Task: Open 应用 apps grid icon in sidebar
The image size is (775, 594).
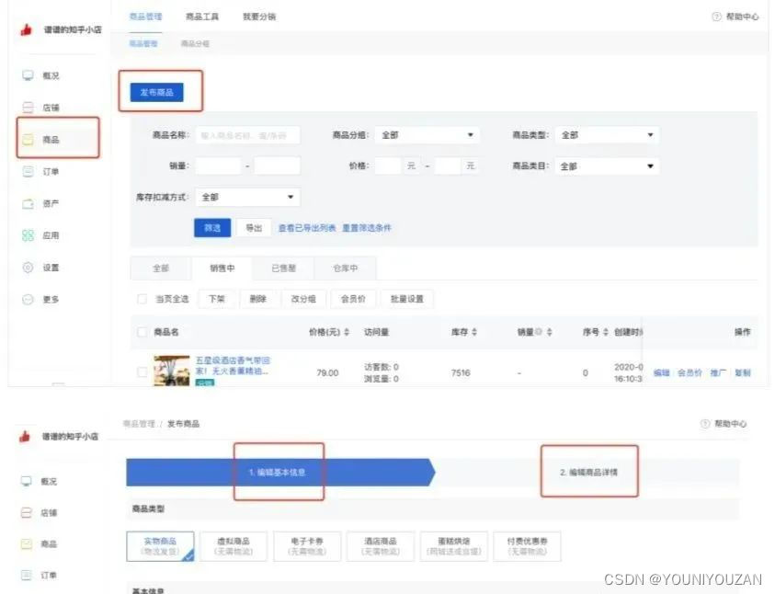Action: 28,235
